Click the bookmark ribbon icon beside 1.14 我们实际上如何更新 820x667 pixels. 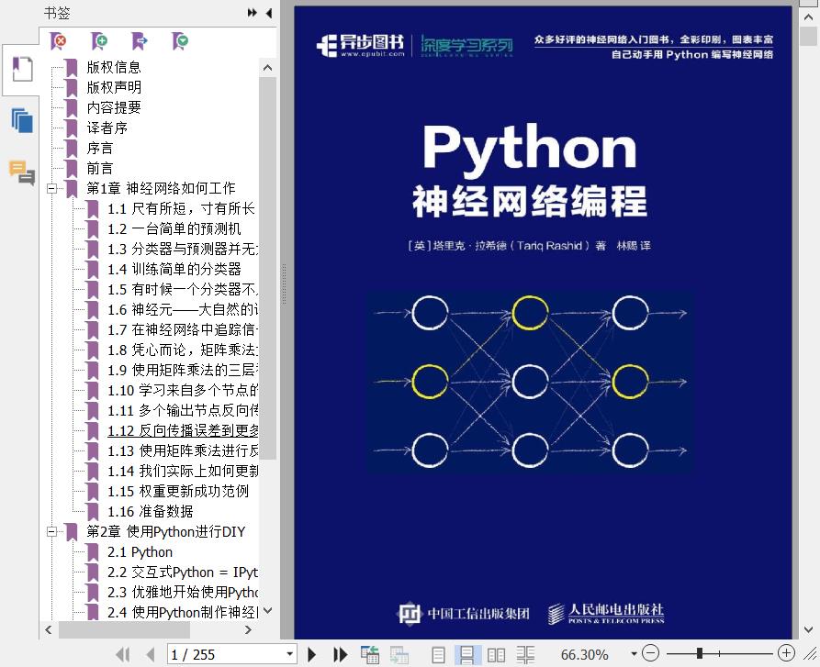click(93, 472)
